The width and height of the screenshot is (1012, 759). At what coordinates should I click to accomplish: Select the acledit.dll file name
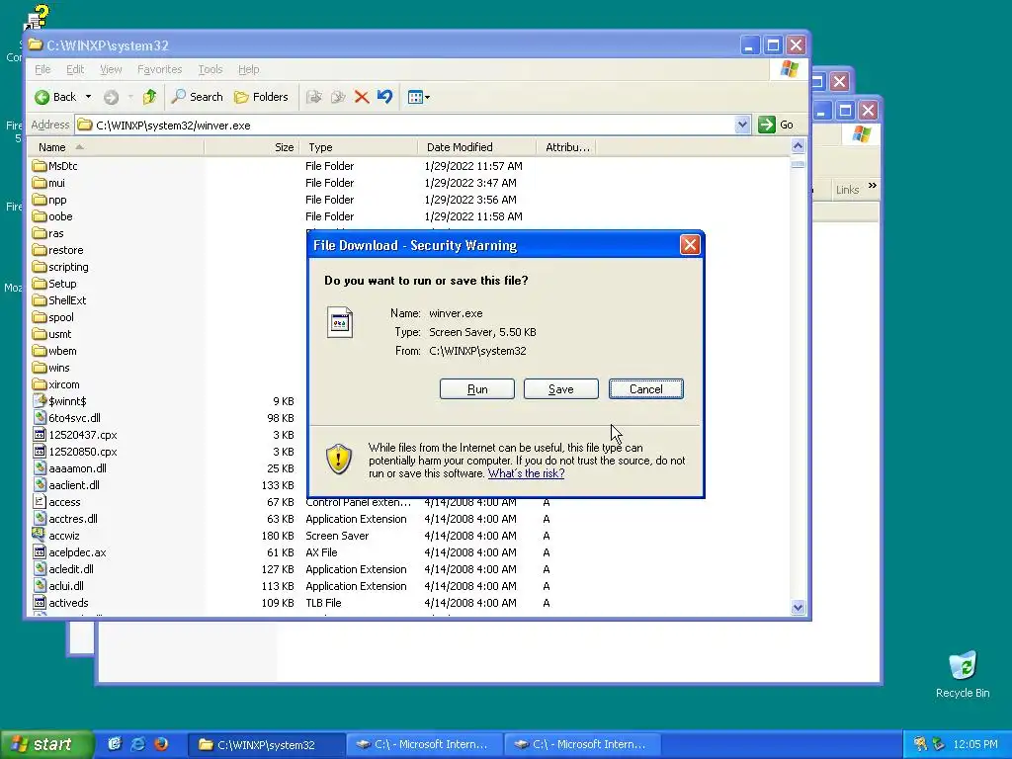coord(71,569)
